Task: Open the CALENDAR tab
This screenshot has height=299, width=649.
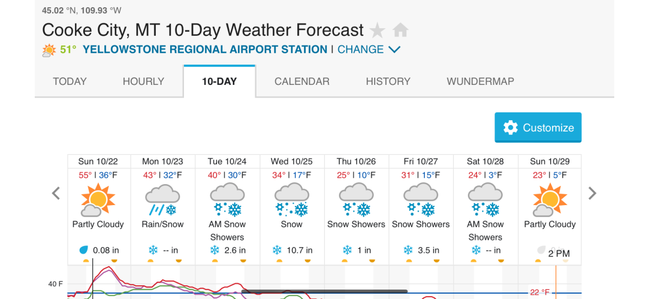Action: (x=302, y=81)
